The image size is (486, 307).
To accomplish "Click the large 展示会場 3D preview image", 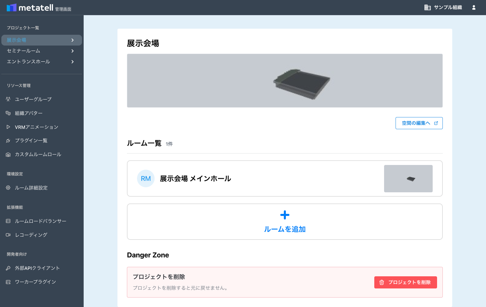I will click(x=285, y=81).
